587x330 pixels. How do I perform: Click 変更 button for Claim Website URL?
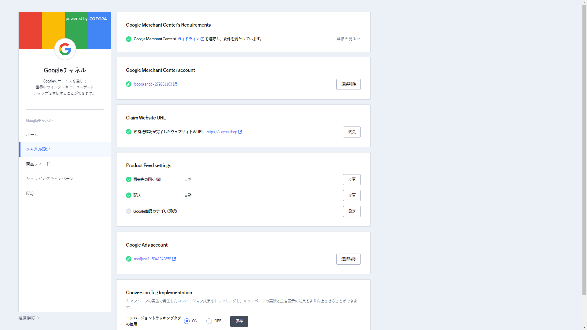(352, 132)
